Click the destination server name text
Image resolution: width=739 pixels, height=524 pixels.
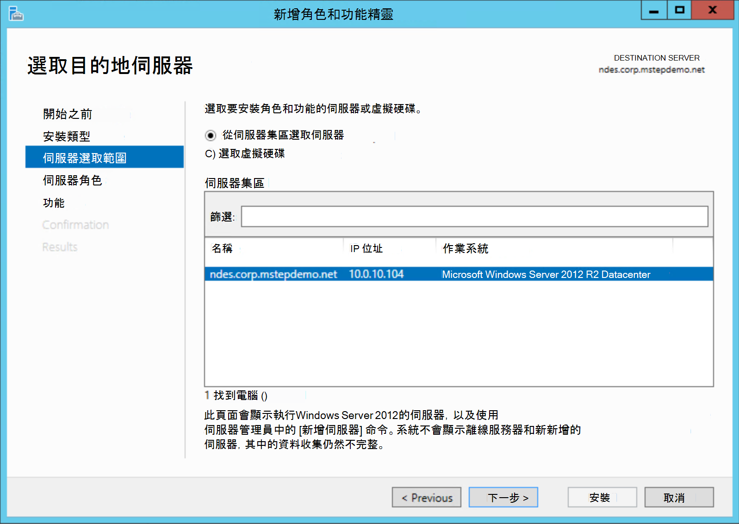pyautogui.click(x=652, y=70)
